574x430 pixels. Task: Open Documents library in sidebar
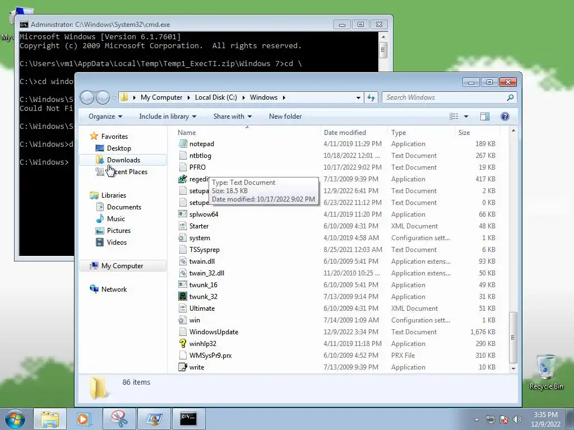[x=124, y=207]
